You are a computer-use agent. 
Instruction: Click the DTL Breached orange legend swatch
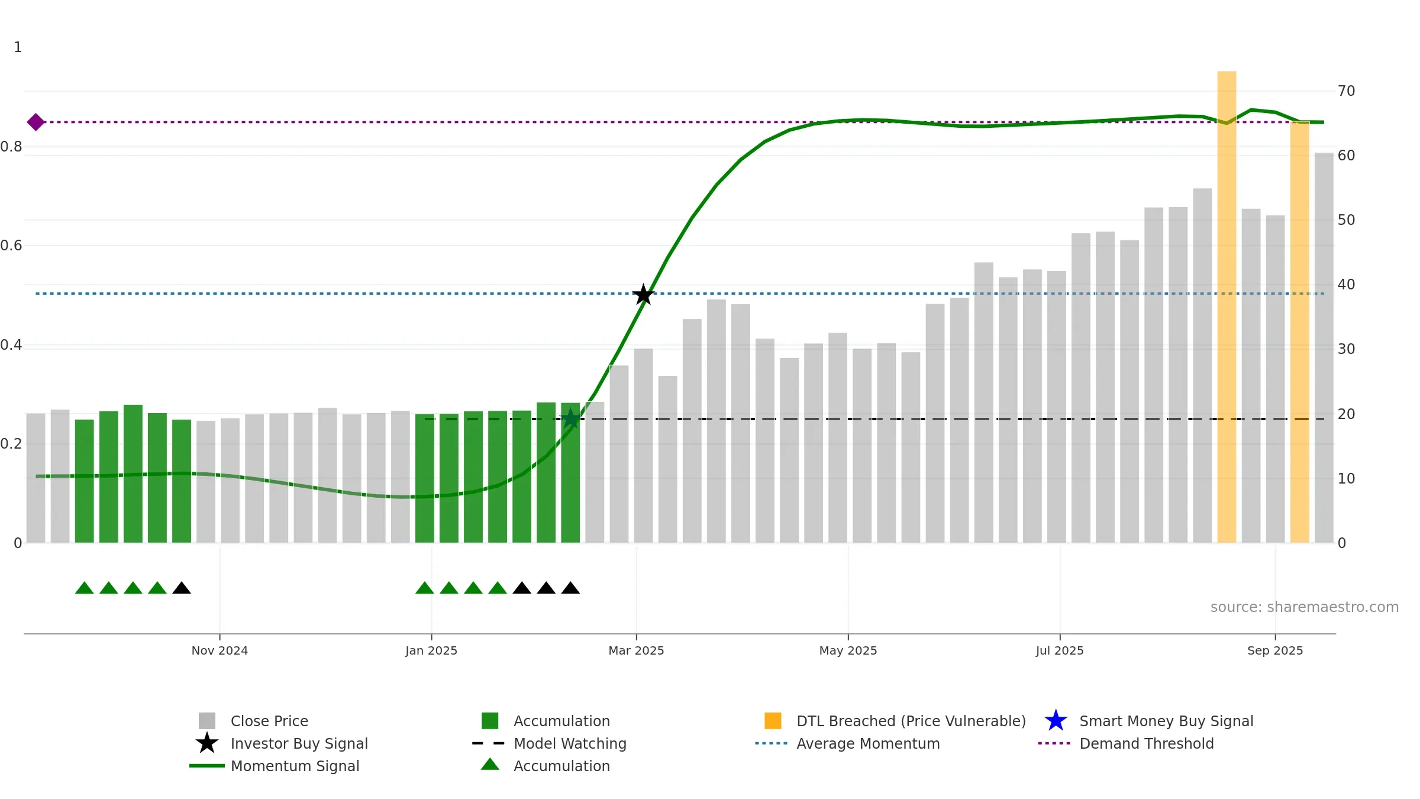click(x=773, y=721)
